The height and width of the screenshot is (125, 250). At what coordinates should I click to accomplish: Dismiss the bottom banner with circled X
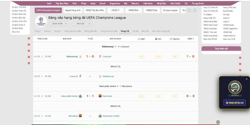218,122
